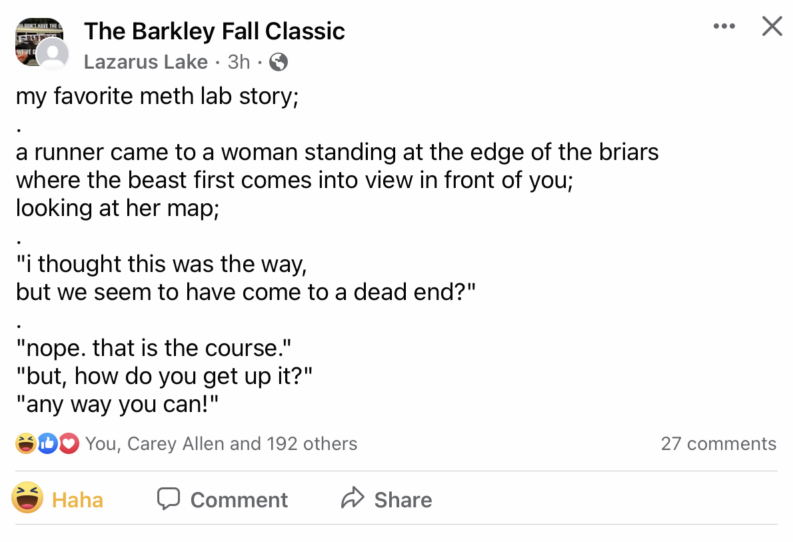Open the 27 comments list
The width and height of the screenshot is (793, 542).
[718, 444]
